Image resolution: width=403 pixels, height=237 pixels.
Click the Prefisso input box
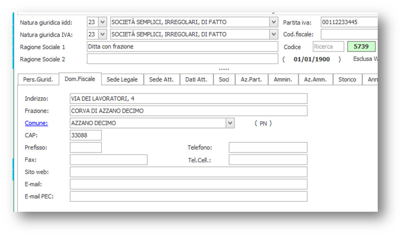pos(86,147)
